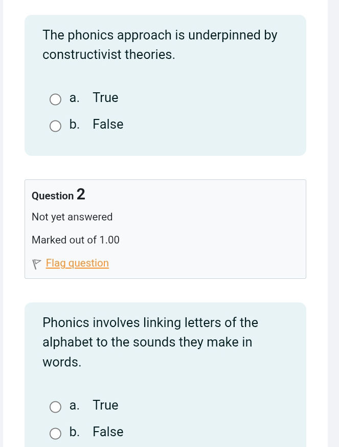The height and width of the screenshot is (447, 339).
Task: Click the 'Marked out of 1.00' text
Action: coord(75,240)
